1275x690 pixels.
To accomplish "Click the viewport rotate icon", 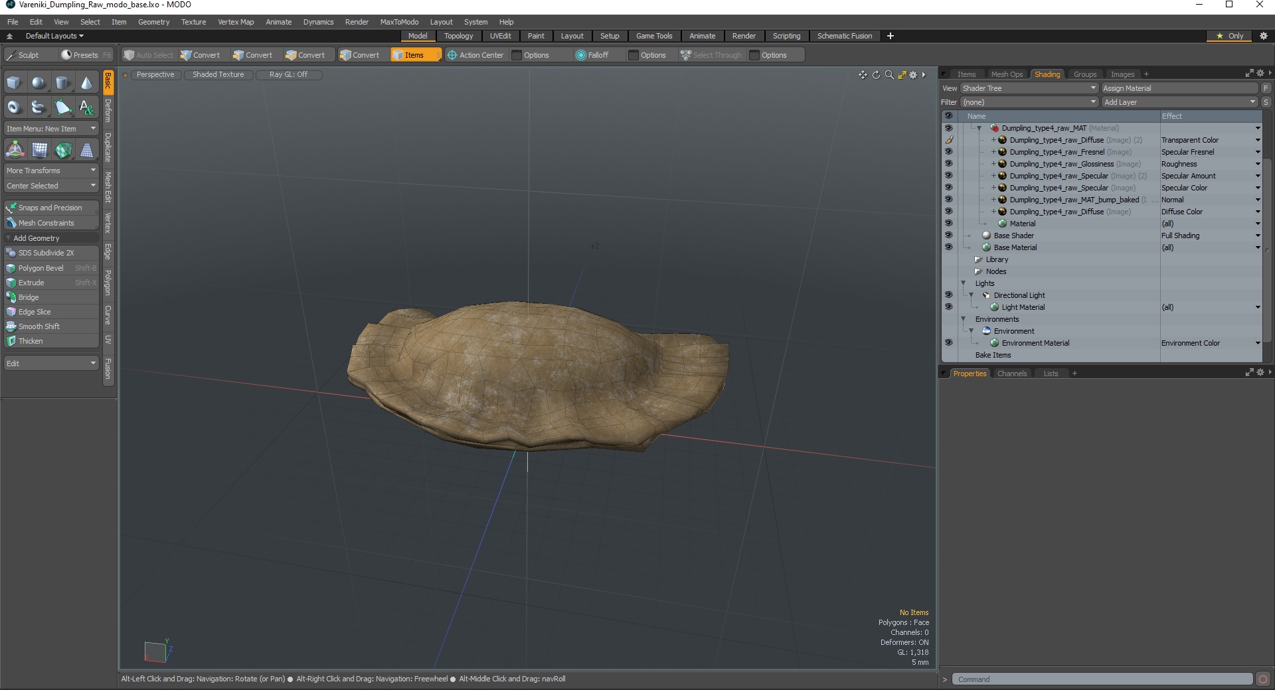I will (876, 75).
